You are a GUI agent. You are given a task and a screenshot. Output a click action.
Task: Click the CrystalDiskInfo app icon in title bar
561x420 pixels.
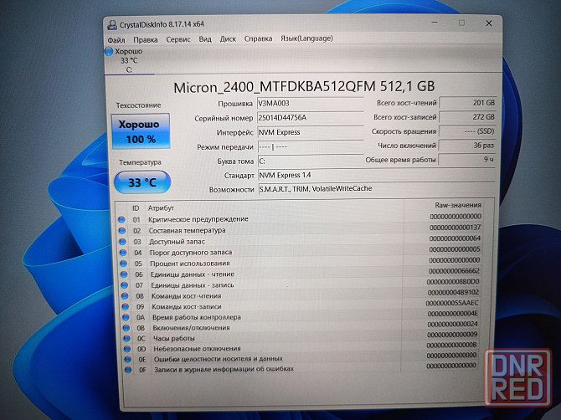pos(111,24)
